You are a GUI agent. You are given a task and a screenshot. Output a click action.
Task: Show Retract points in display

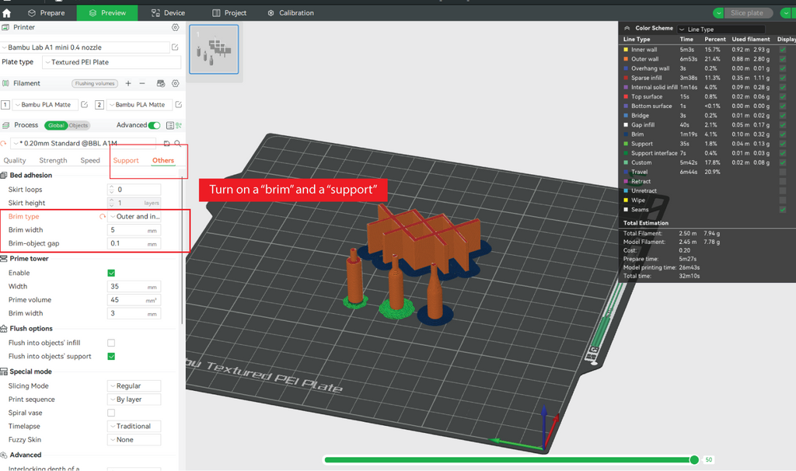pyautogui.click(x=782, y=181)
